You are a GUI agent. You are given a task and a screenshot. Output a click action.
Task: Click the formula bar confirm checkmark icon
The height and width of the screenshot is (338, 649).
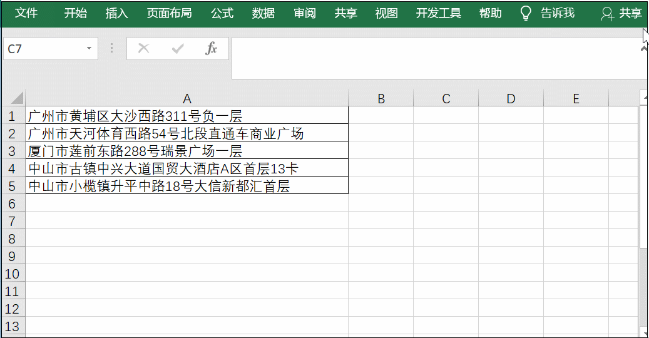[x=178, y=49]
